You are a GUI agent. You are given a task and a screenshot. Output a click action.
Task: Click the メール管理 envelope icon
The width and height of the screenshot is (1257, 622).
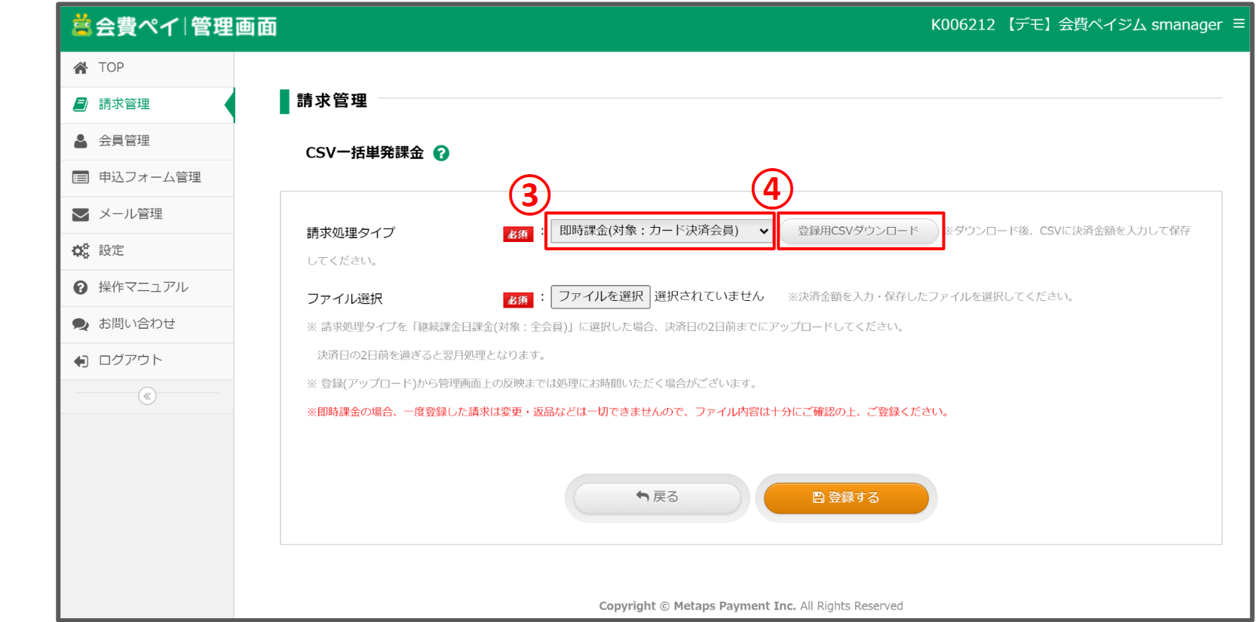pos(80,214)
